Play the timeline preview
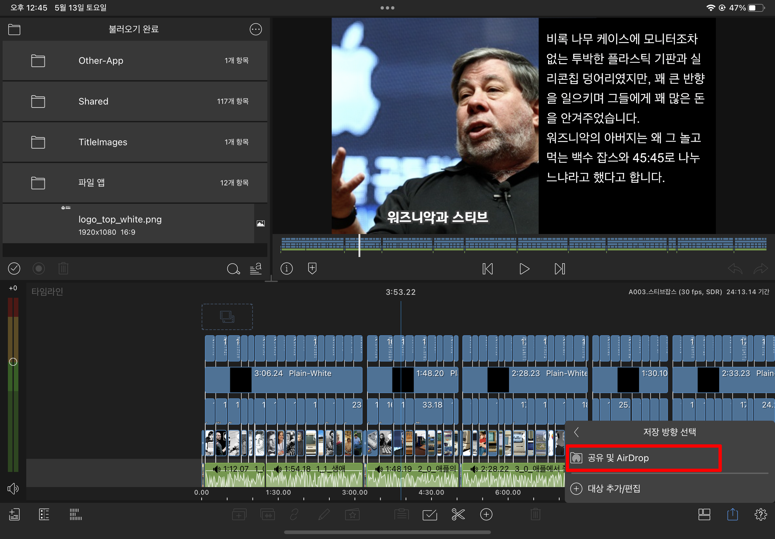The image size is (775, 539). point(524,269)
